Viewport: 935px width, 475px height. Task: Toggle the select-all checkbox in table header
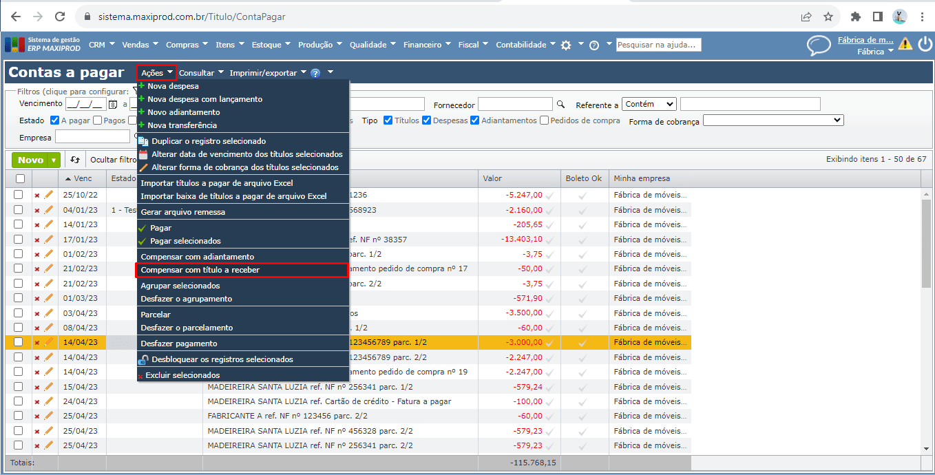point(20,178)
